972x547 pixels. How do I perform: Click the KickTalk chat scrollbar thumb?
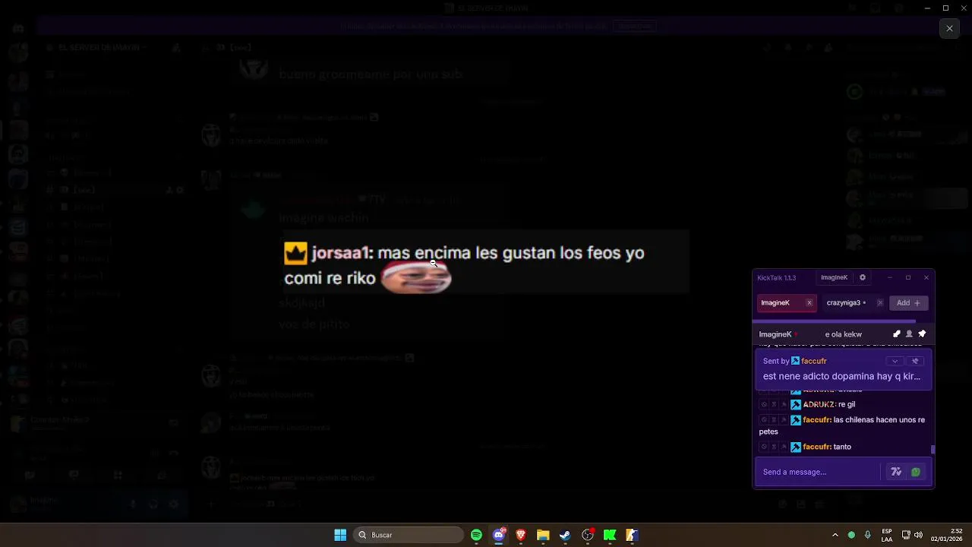(933, 449)
